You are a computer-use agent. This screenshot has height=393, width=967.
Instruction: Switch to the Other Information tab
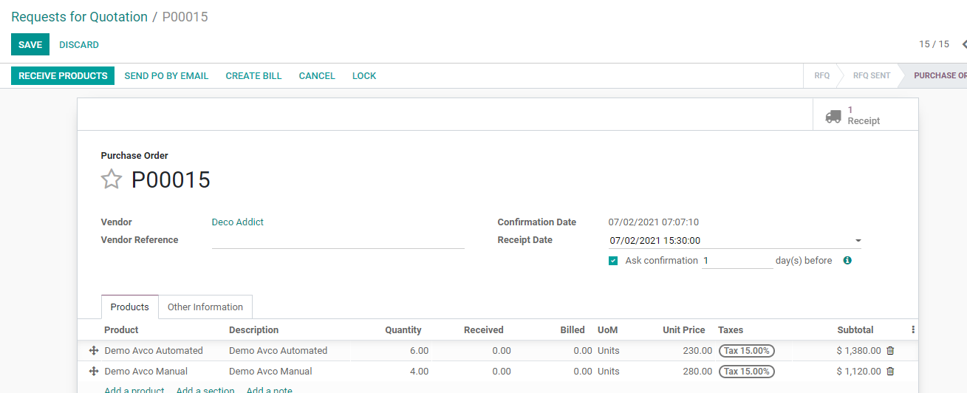coord(205,307)
